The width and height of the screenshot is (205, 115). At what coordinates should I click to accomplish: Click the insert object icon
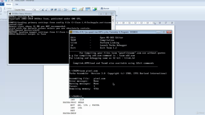click(95, 9)
